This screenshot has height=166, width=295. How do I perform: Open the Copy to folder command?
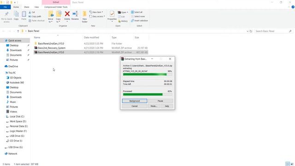coord(59,17)
